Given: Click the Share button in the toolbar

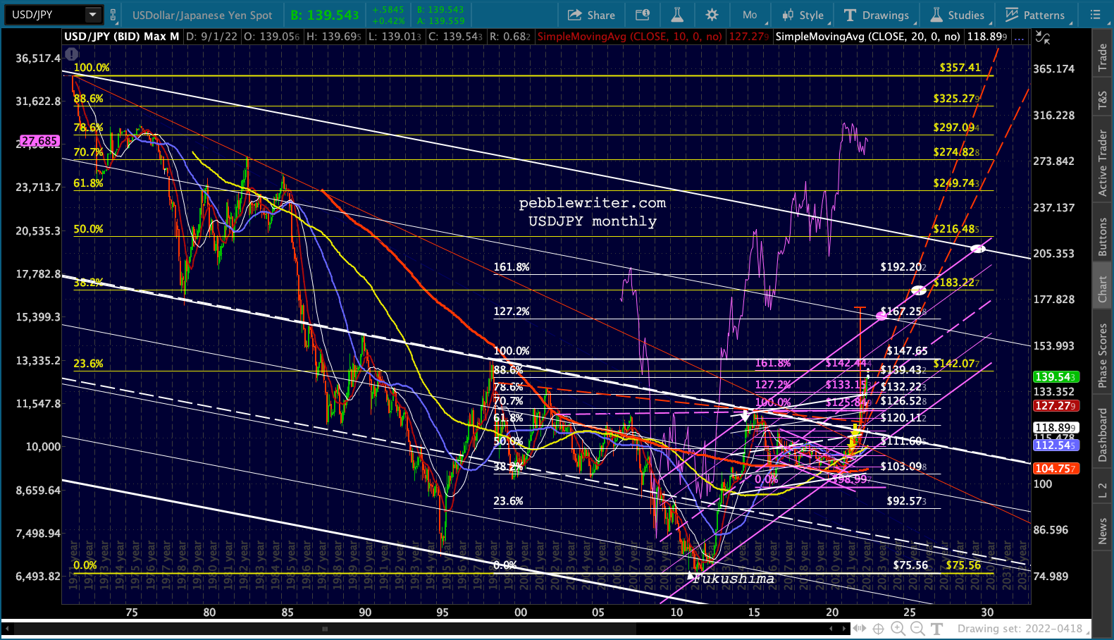Looking at the screenshot, I should click(592, 15).
